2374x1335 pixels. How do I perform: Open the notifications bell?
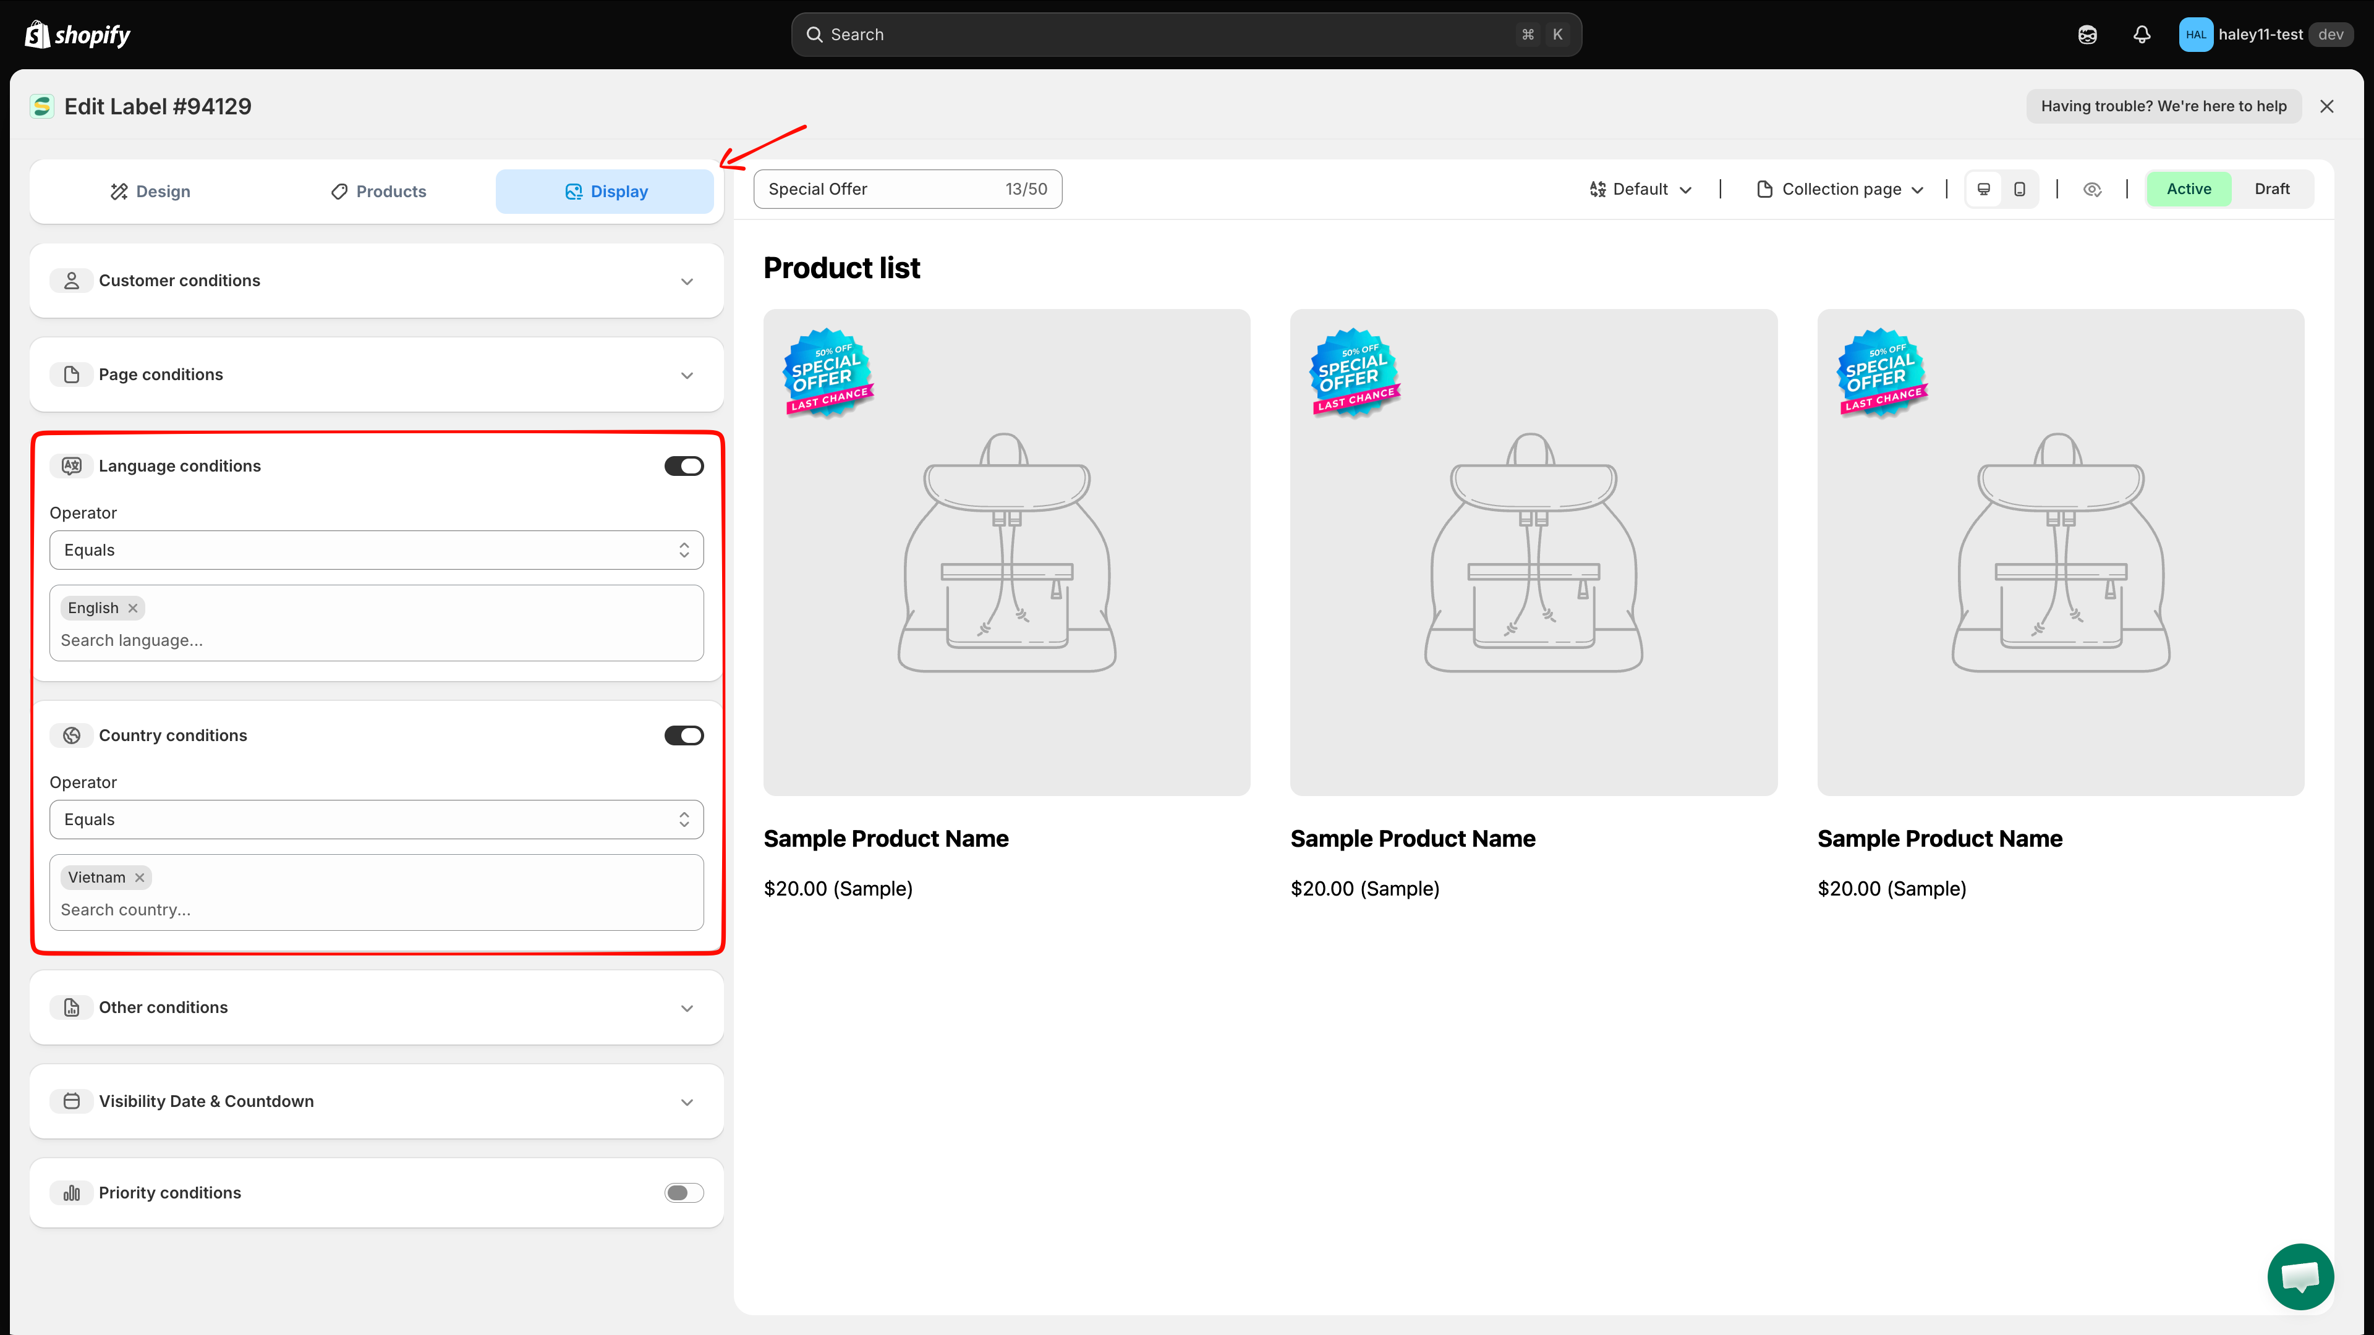coord(2142,34)
